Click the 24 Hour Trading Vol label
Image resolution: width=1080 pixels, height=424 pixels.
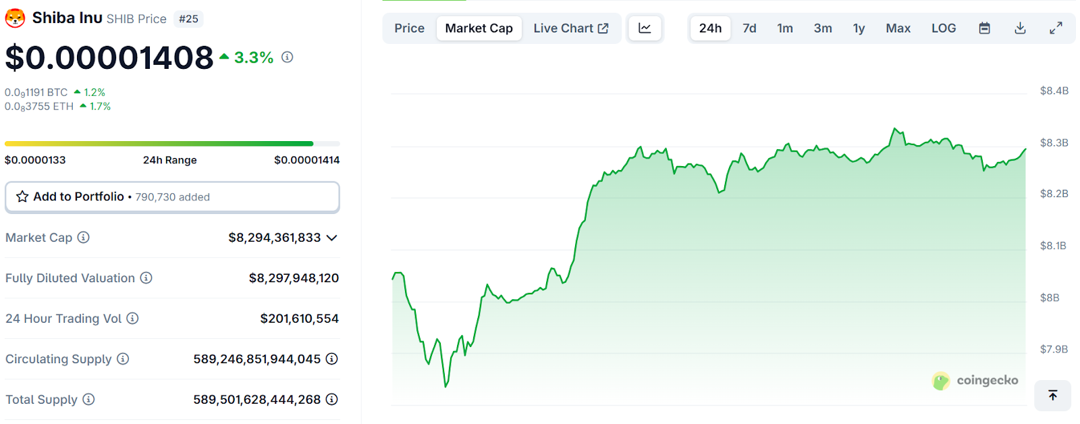click(63, 319)
